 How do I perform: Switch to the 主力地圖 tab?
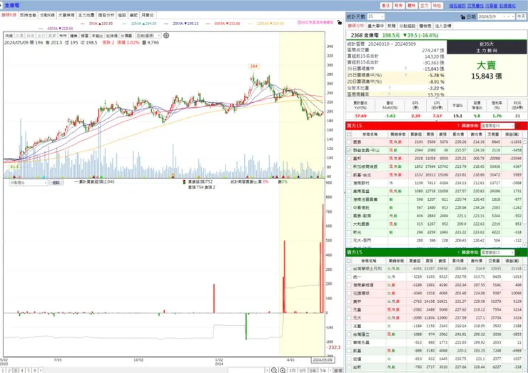coord(86,15)
